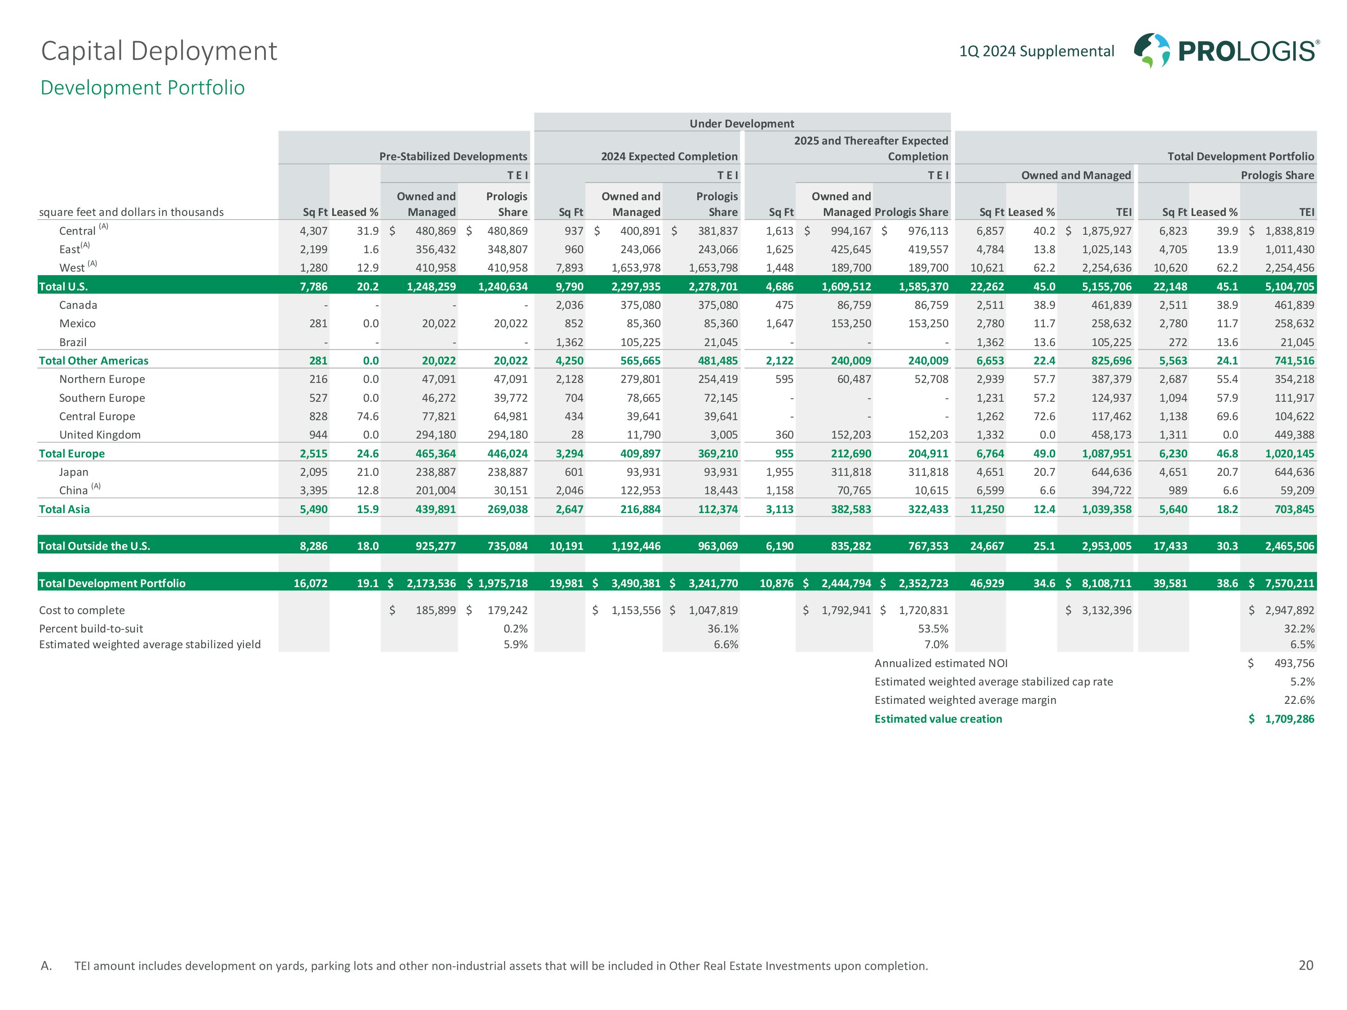Image resolution: width=1347 pixels, height=1010 pixels.
Task: Click the 1Q 2024 Supplemental label
Action: point(1036,51)
